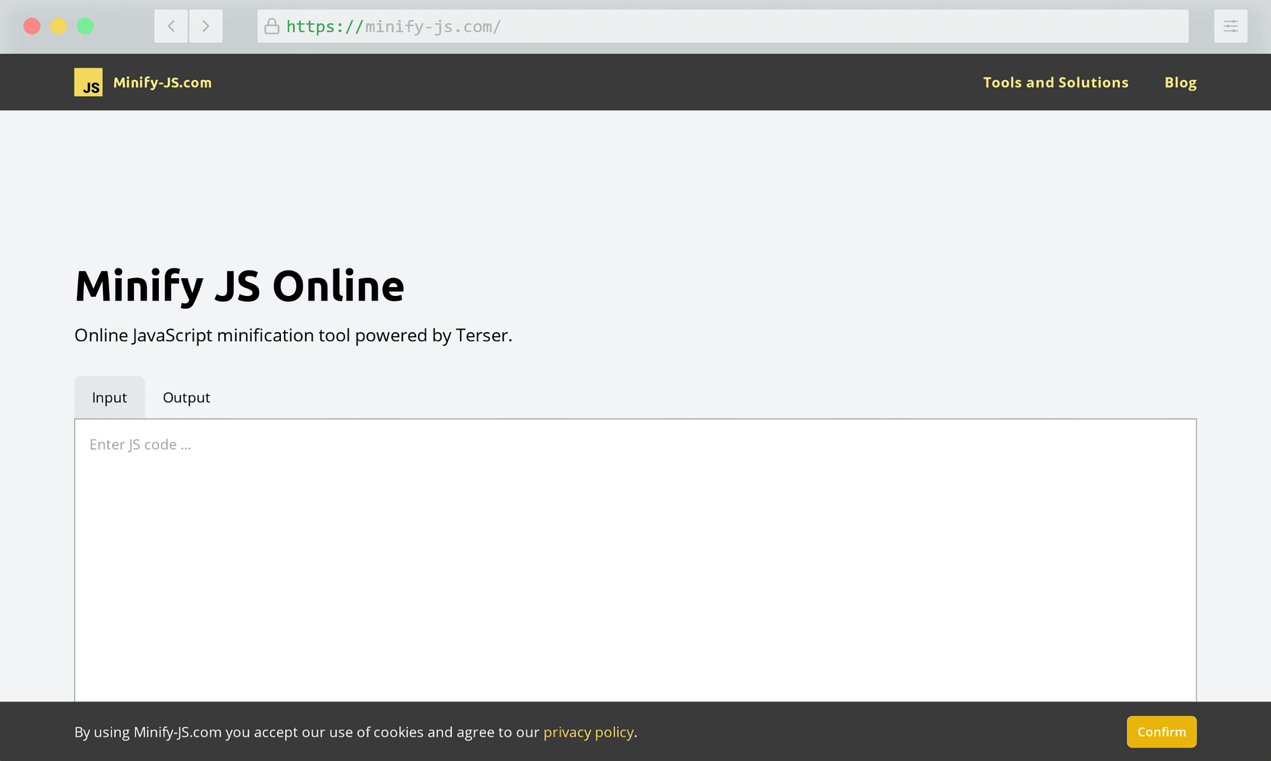Close window with red button
Viewport: 1271px width, 761px height.
pyautogui.click(x=32, y=26)
